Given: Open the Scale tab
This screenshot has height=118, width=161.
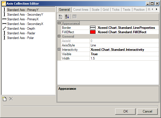Looking at the screenshot, I should [x=96, y=10].
